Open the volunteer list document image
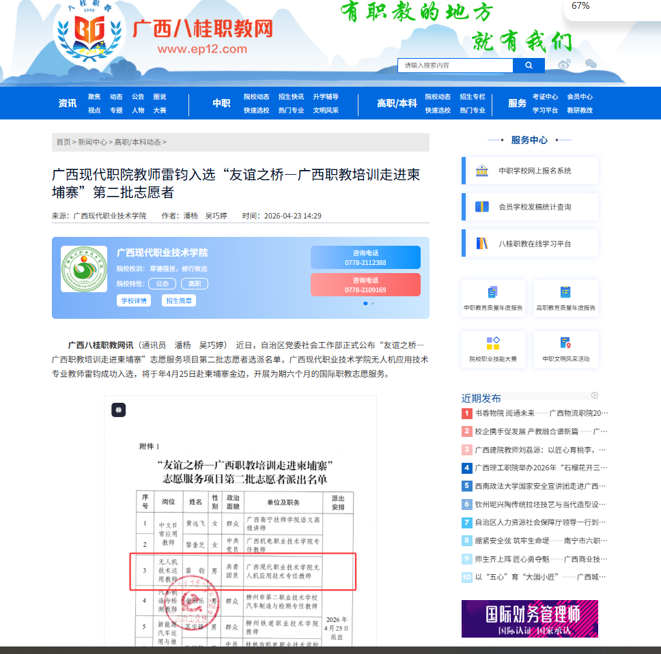The image size is (661, 654). pos(240,521)
